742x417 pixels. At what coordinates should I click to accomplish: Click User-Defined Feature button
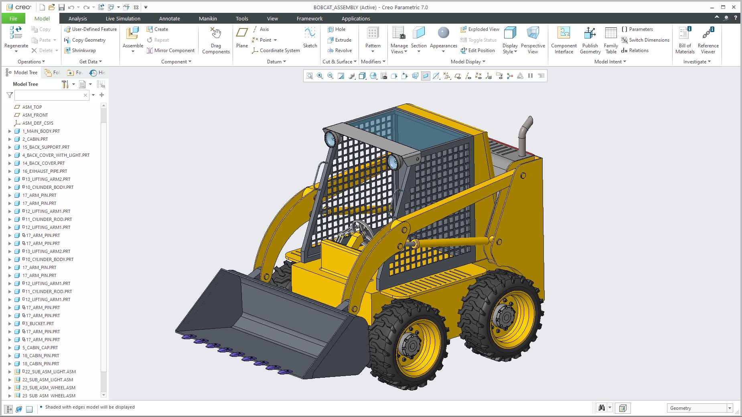pyautogui.click(x=90, y=29)
